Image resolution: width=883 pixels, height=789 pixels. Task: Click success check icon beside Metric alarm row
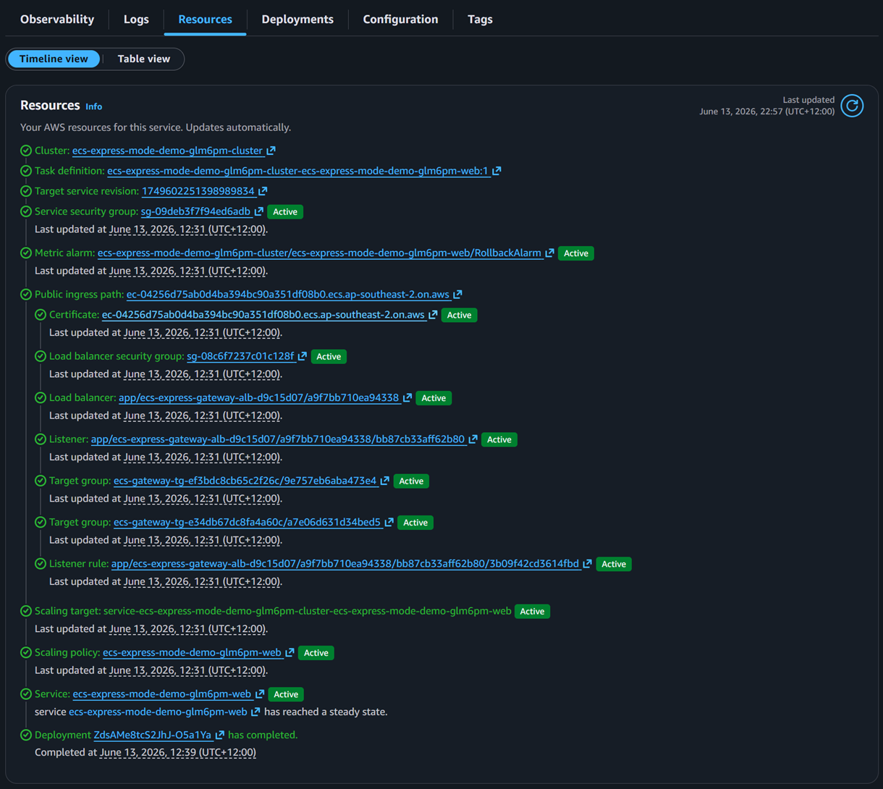[x=26, y=253]
